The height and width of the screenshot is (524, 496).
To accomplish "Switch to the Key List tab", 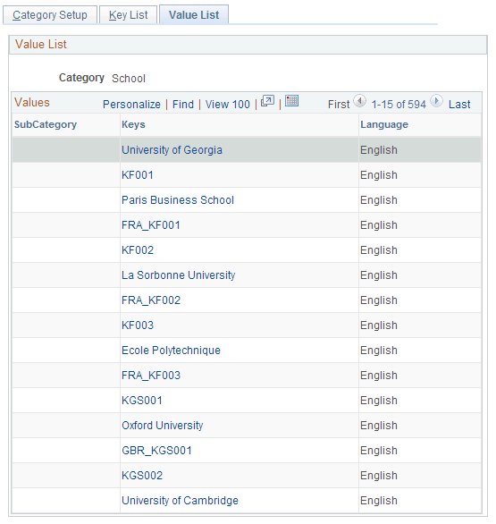I will (x=129, y=15).
